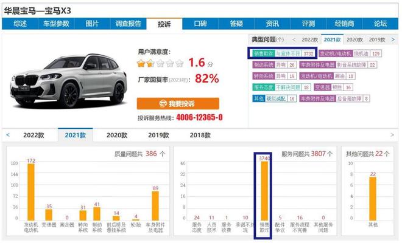Open the 调查报告 tab
This screenshot has height=243, width=402.
(x=128, y=24)
